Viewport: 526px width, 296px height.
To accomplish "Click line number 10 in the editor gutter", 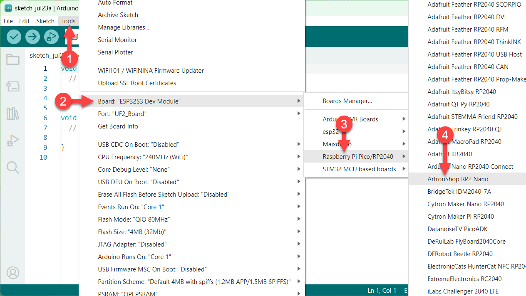I will click(43, 158).
